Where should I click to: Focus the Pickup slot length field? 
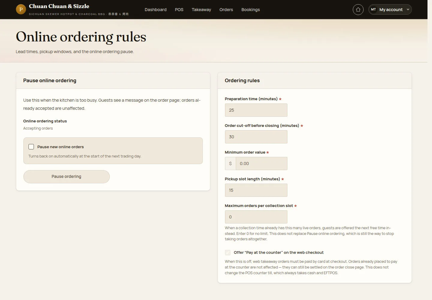click(x=256, y=190)
